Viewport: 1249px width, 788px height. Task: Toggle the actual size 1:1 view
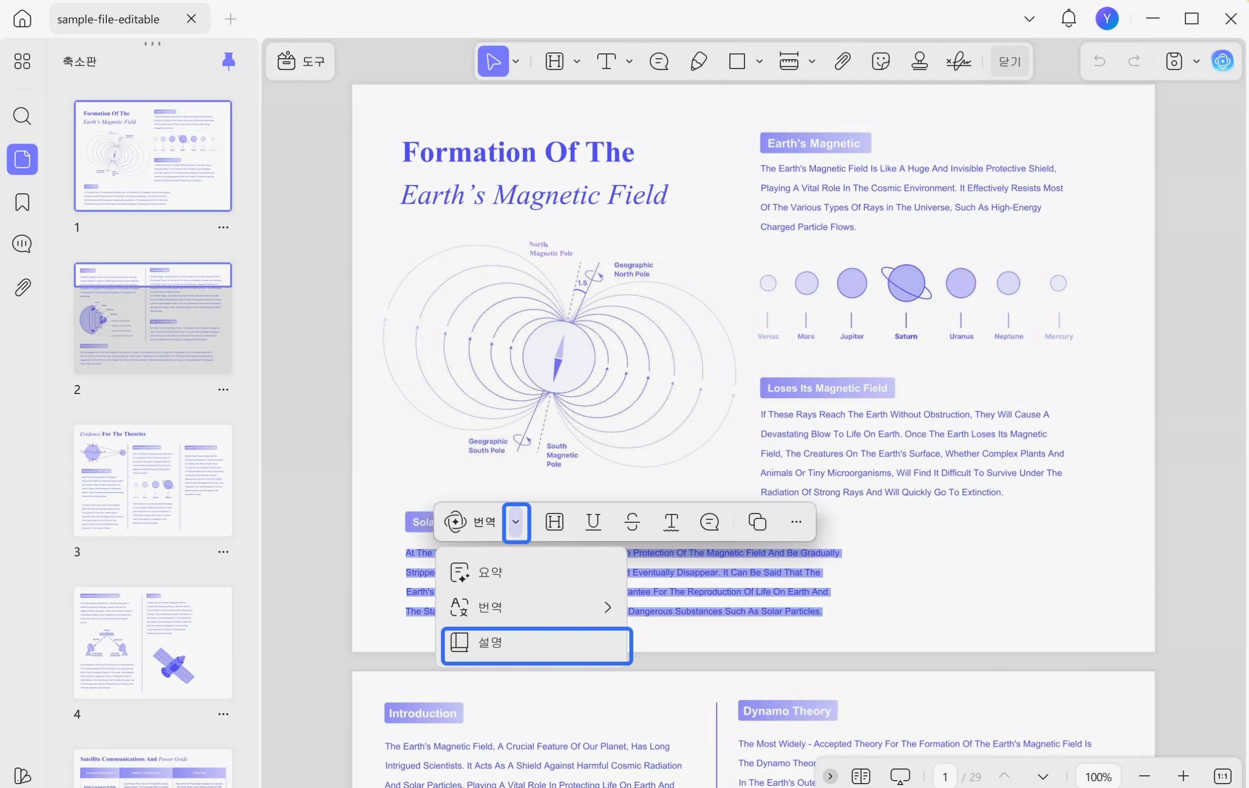coord(1223,776)
